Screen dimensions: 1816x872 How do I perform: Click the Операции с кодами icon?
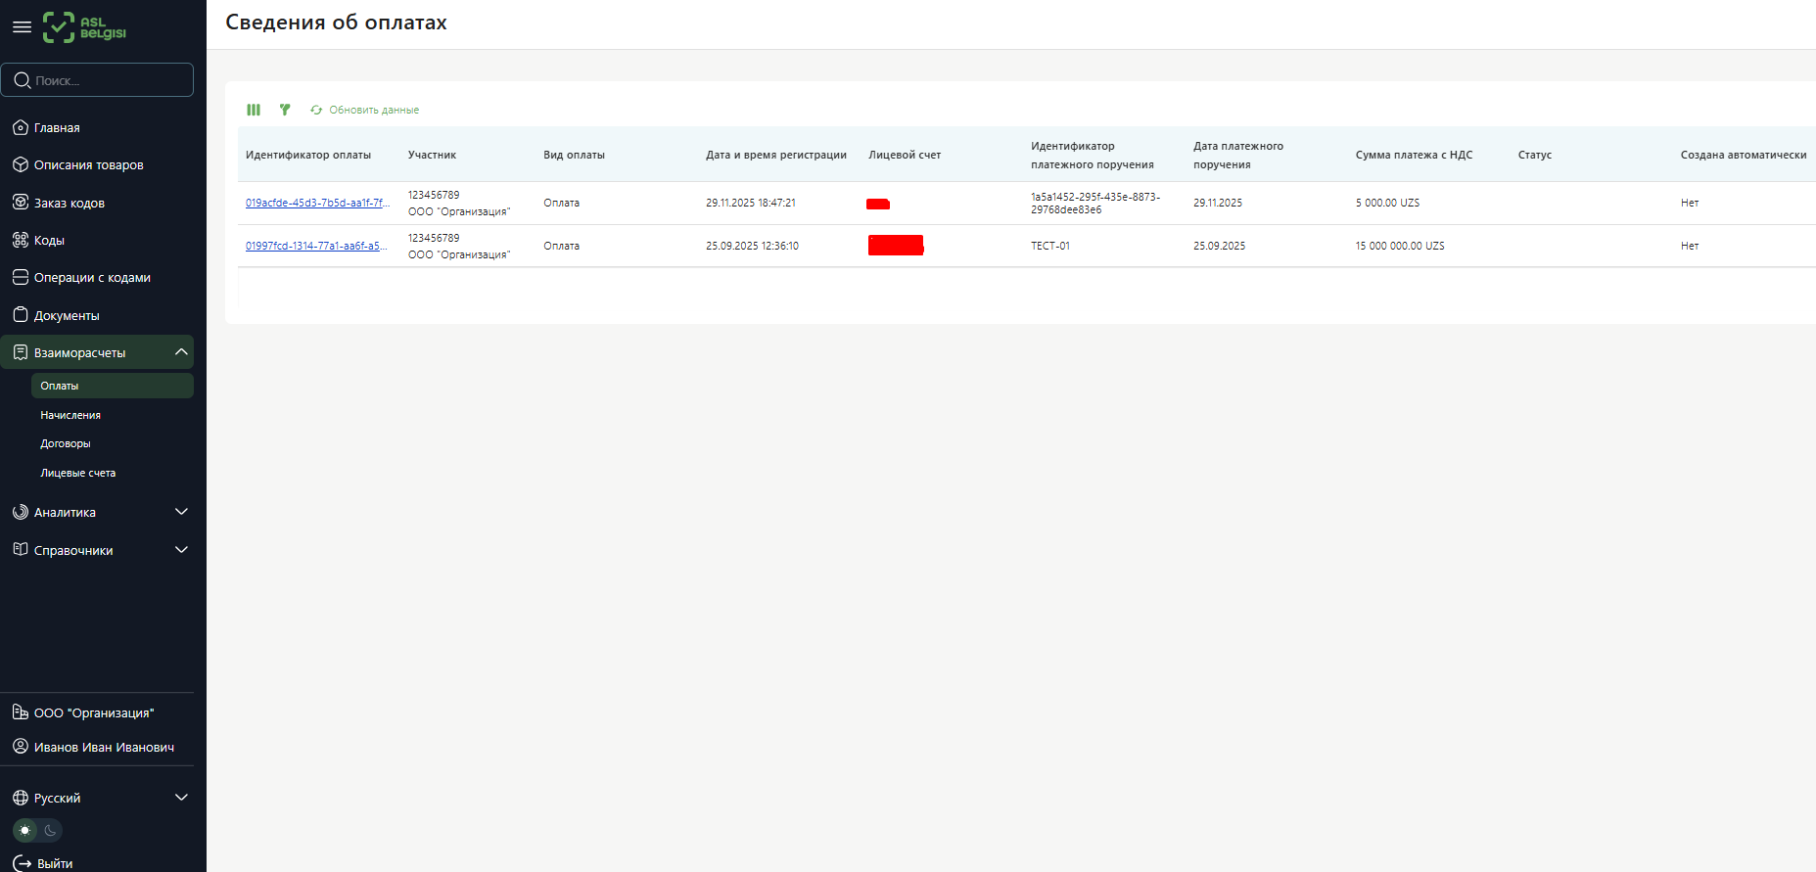point(21,277)
